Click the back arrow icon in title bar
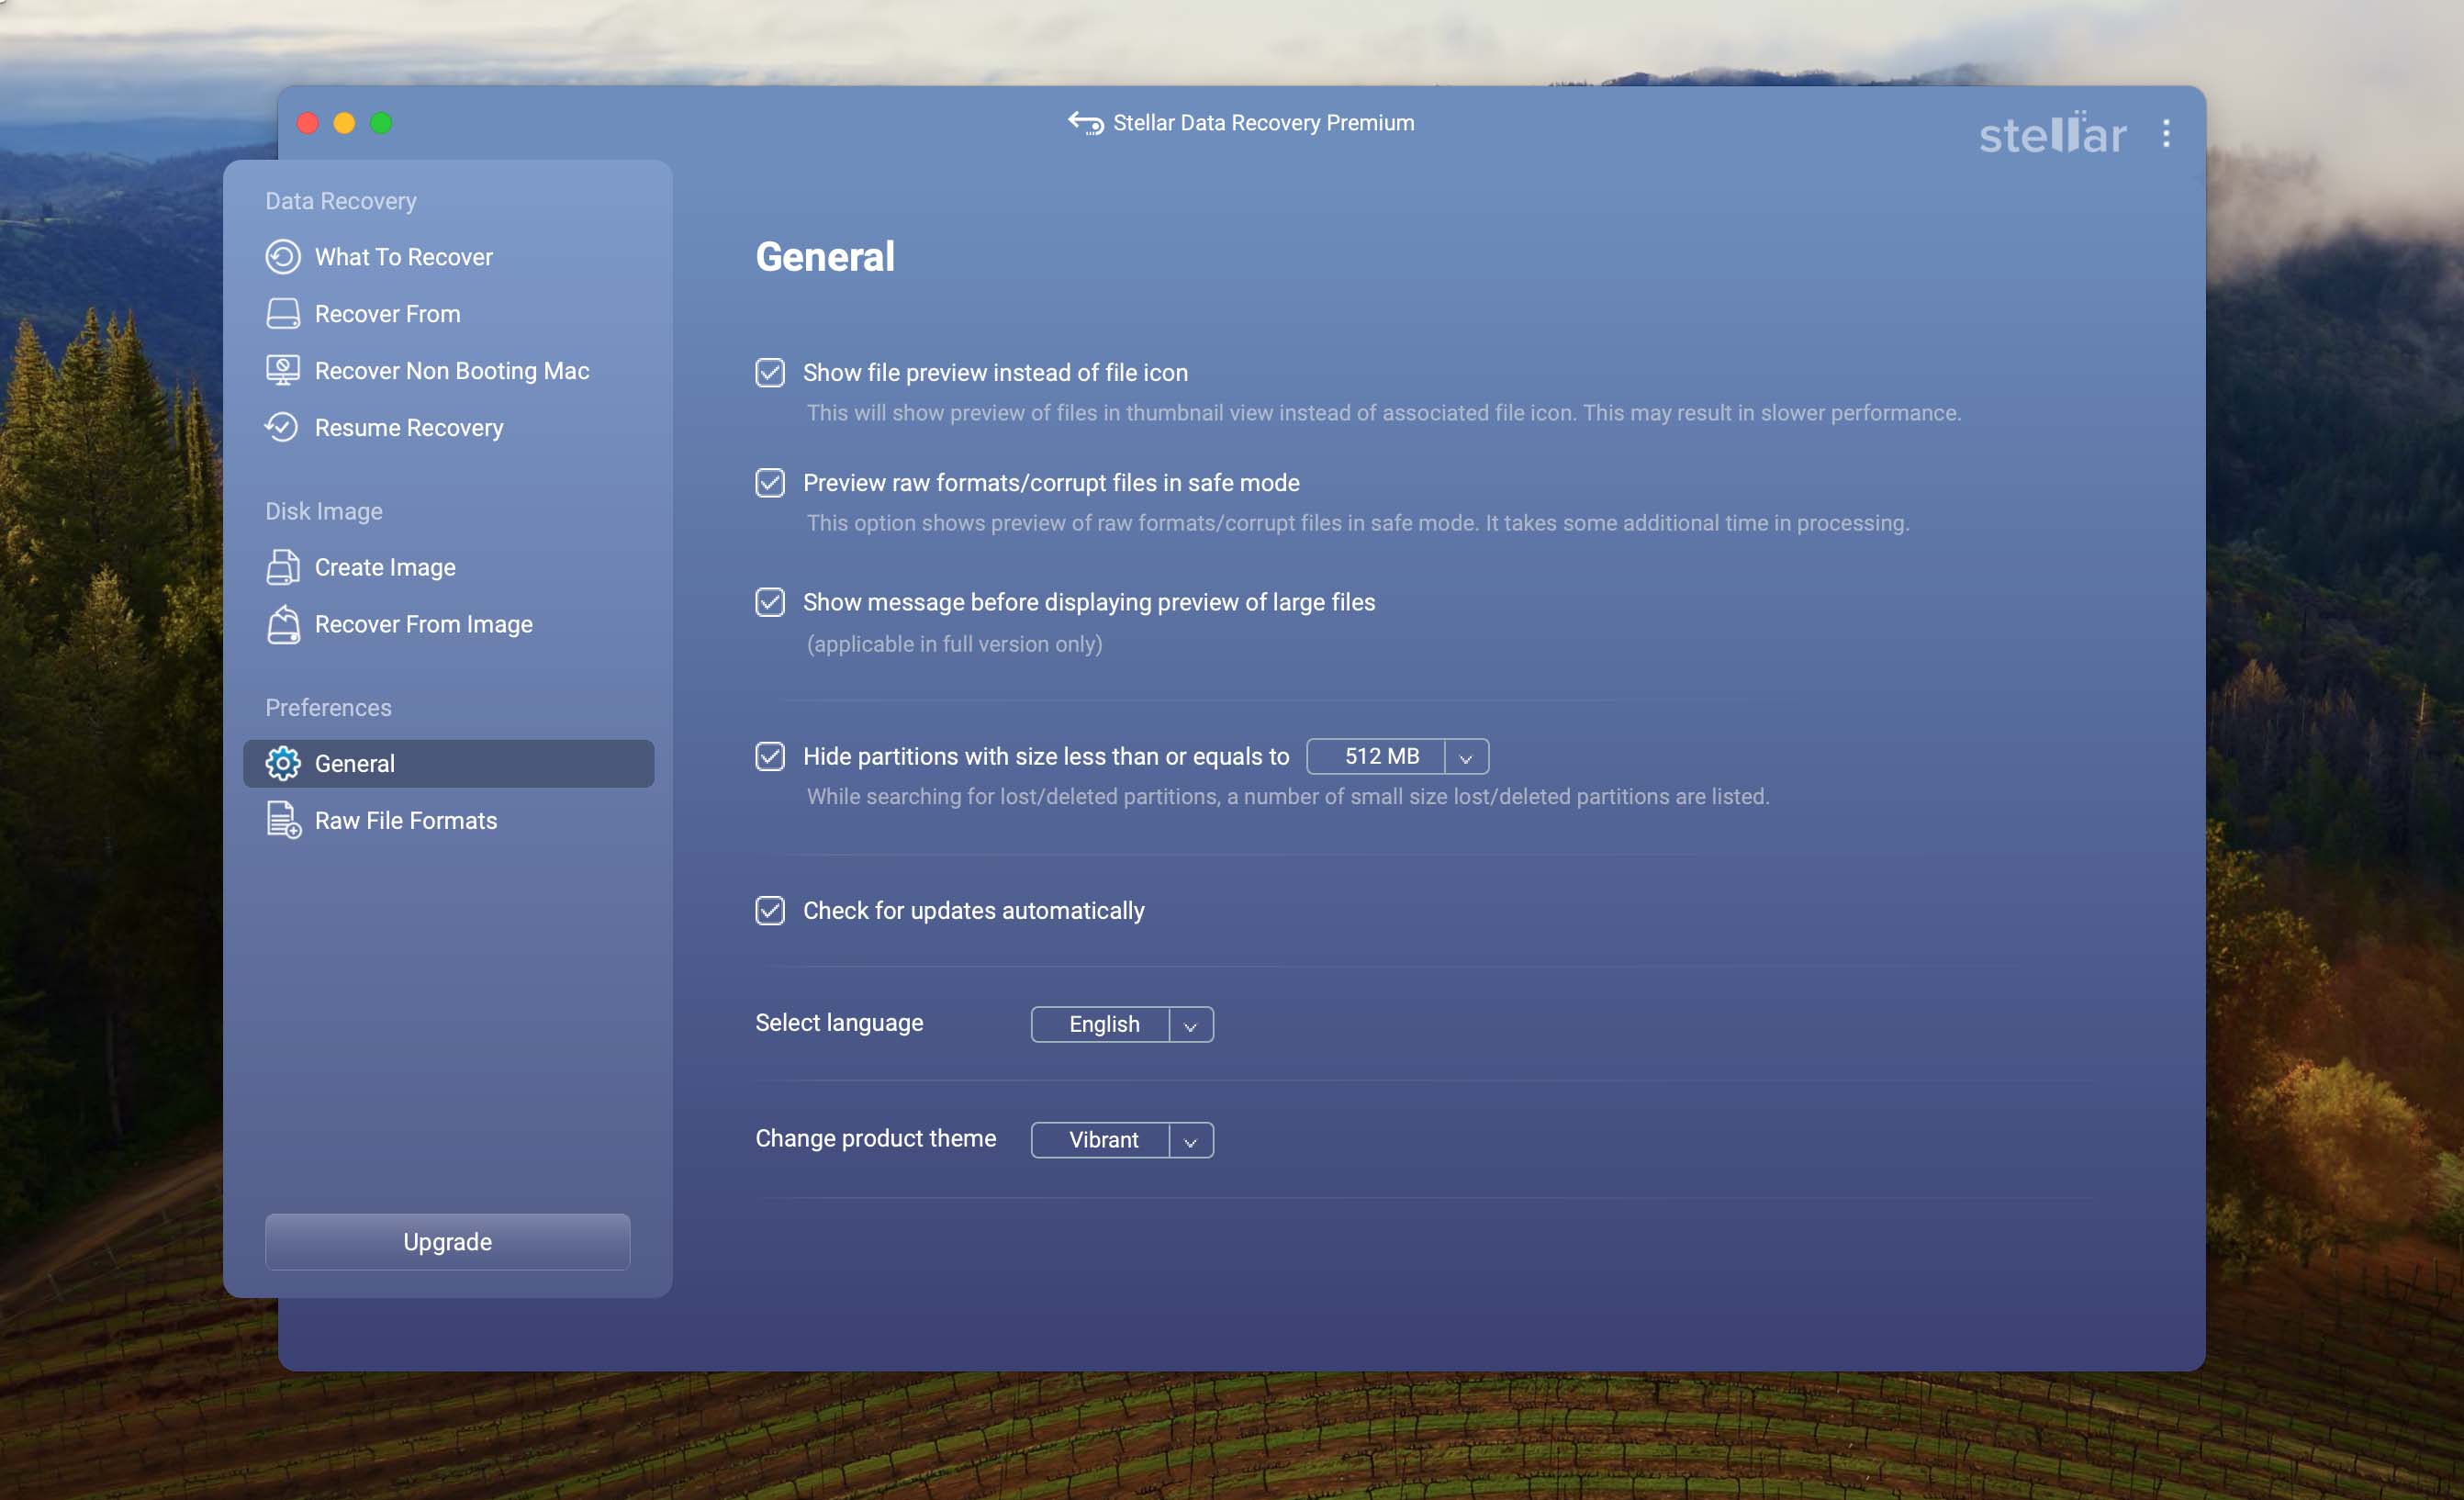 pos(1086,123)
